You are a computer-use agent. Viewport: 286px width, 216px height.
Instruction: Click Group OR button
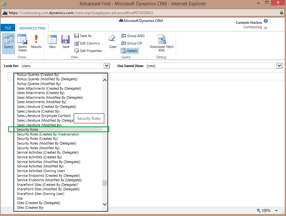click(132, 43)
